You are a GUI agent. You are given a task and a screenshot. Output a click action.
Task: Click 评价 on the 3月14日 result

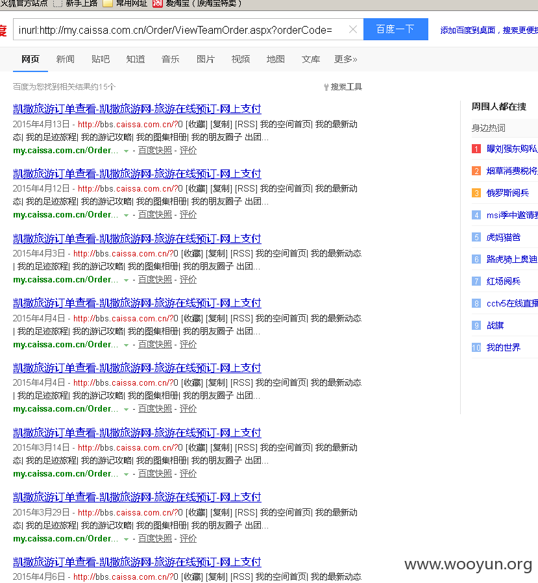pos(188,473)
